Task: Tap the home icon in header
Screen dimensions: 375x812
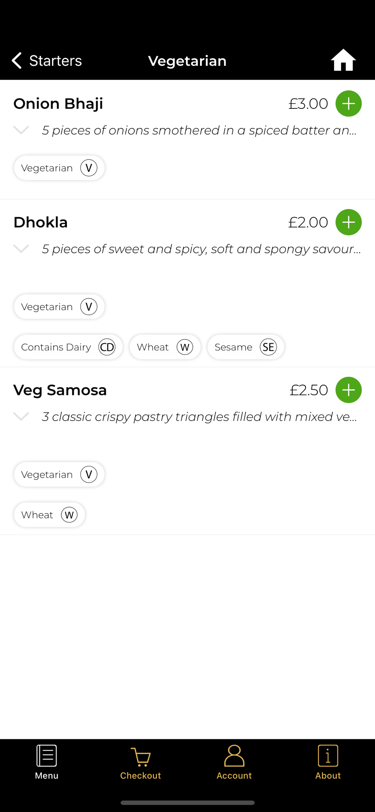Action: 343,60
